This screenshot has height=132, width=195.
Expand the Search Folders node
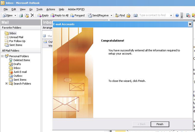[6, 83]
